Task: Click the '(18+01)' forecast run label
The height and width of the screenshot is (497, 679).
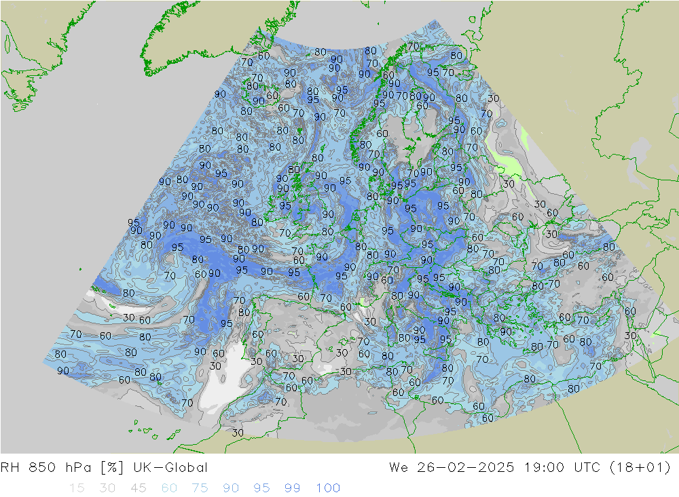Action: click(640, 468)
